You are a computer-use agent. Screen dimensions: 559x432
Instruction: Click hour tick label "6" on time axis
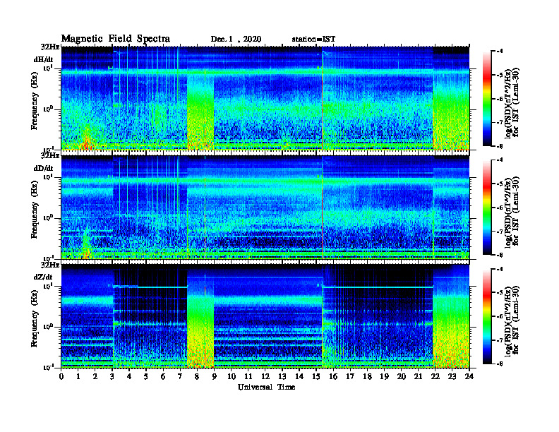pos(163,376)
